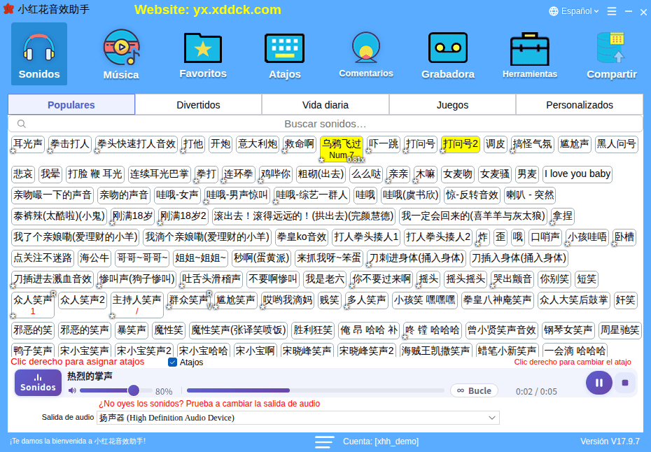Click the Website: yx.xddck.com link

click(x=208, y=10)
